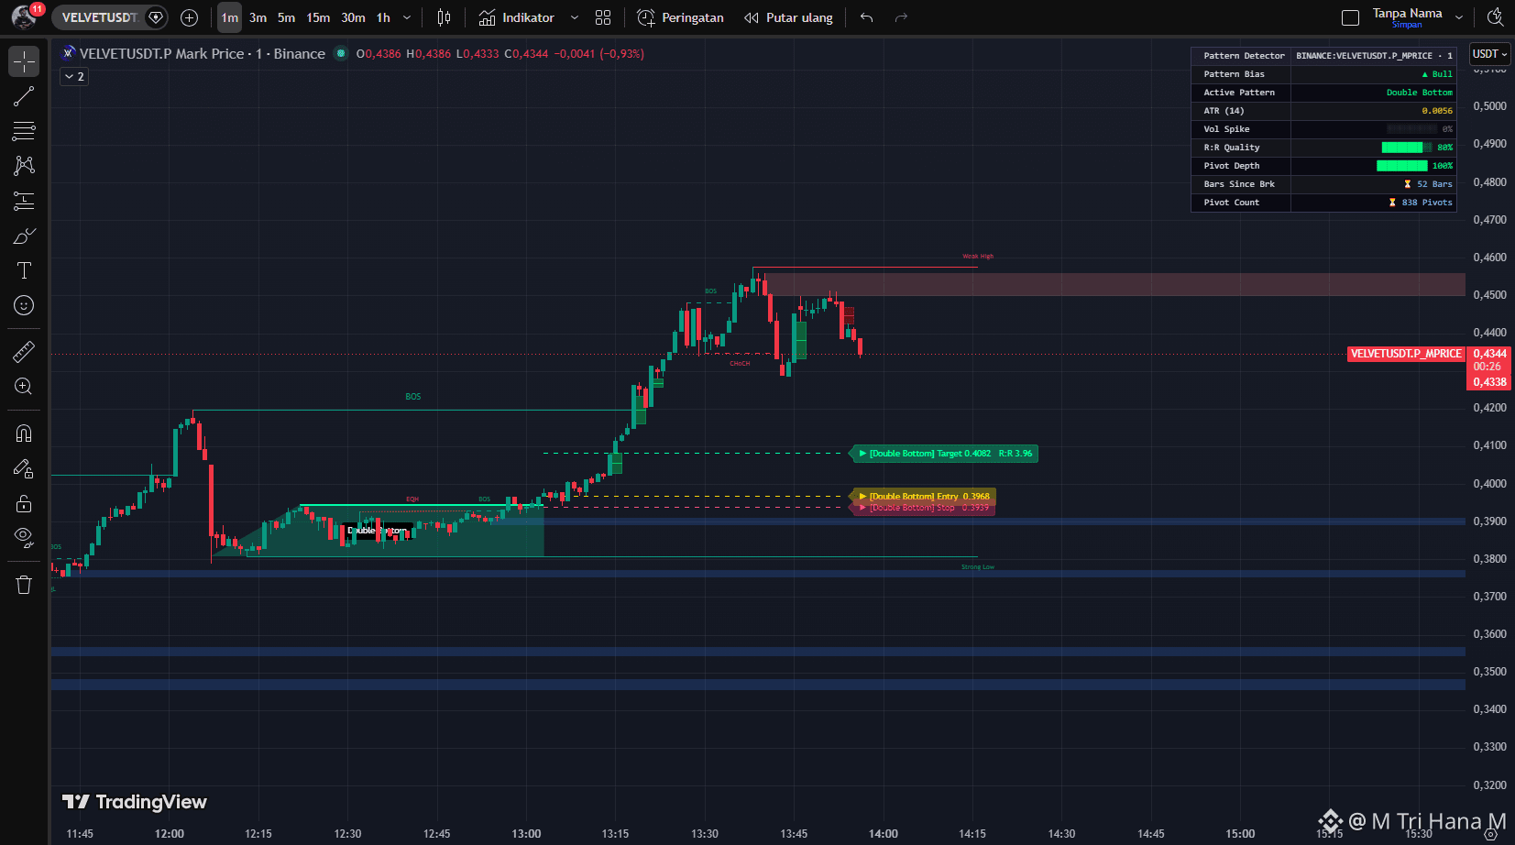Select the text annotation tool
1515x845 pixels.
pos(24,270)
